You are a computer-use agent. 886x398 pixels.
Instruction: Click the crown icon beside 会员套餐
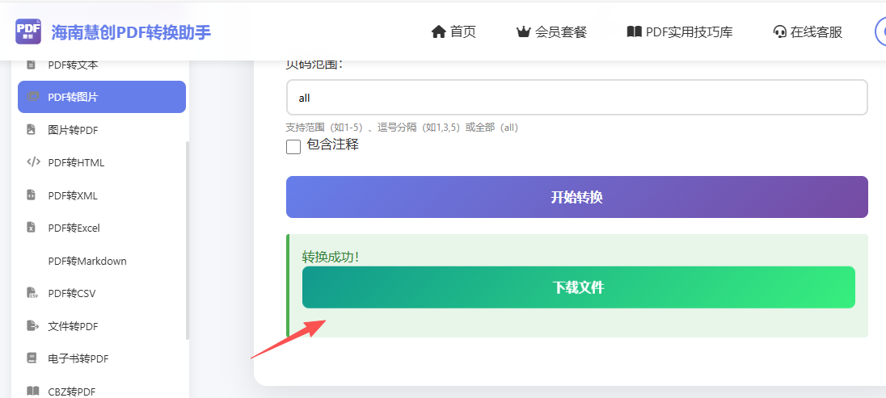click(524, 32)
